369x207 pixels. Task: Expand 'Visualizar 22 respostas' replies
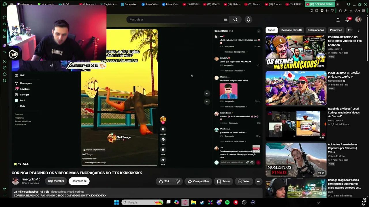[x=236, y=52]
